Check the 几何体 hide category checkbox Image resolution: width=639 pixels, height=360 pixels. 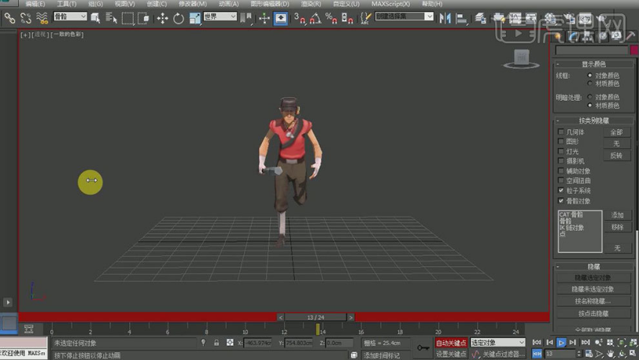(561, 132)
